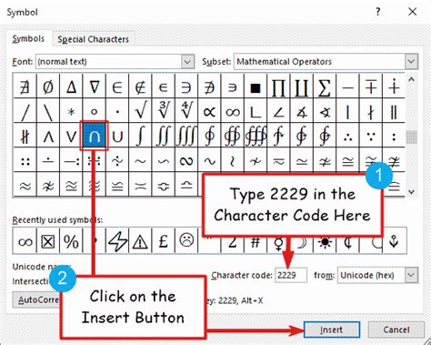Select infinity ∞ in the Mathematical Operators grid
This screenshot has height=345, width=431.
(233, 111)
